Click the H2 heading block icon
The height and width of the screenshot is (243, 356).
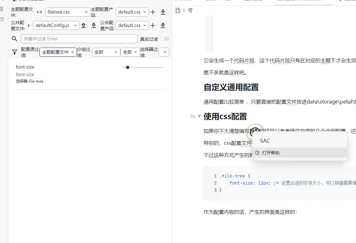(x=193, y=117)
